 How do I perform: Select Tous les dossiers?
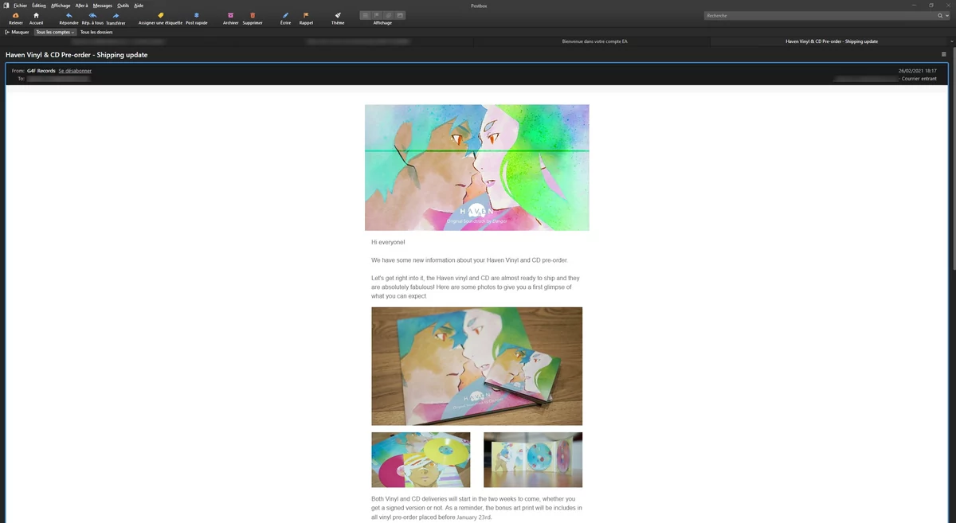[96, 33]
